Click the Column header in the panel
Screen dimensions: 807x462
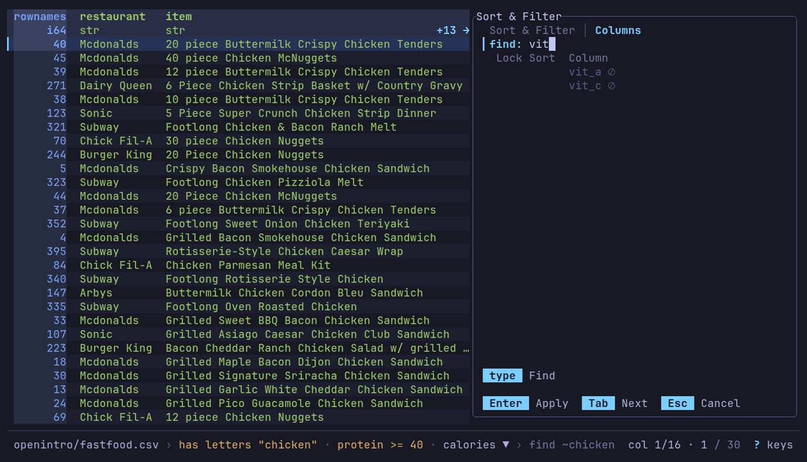(x=588, y=58)
